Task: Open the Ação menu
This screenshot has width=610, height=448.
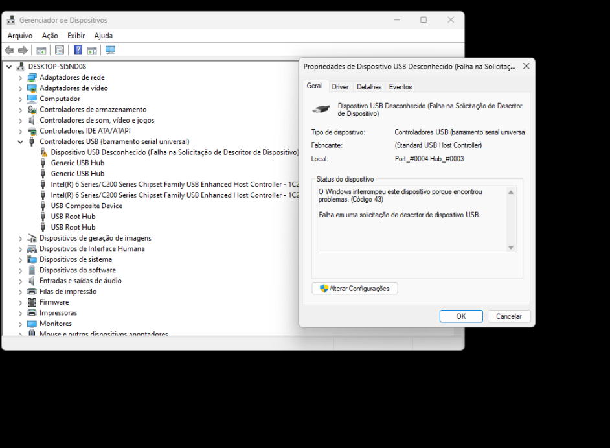Action: [x=50, y=36]
